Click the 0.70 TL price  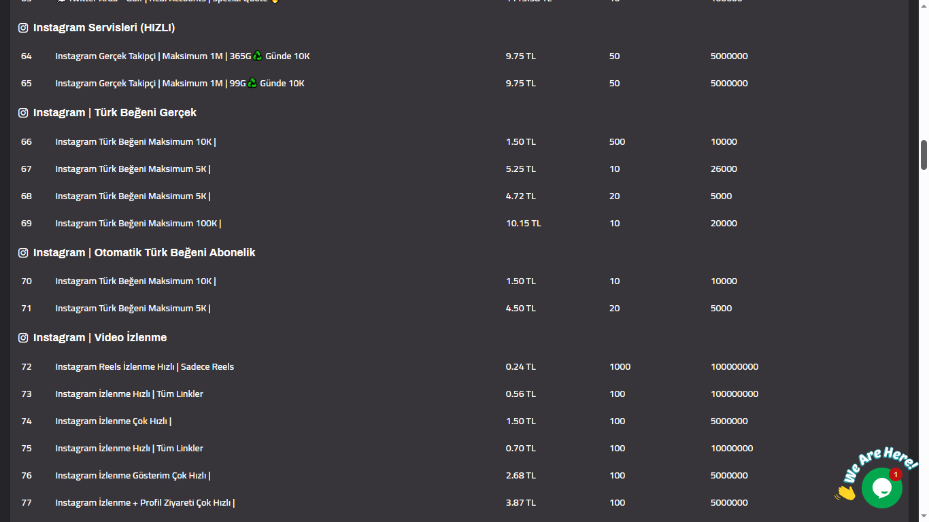pos(521,449)
